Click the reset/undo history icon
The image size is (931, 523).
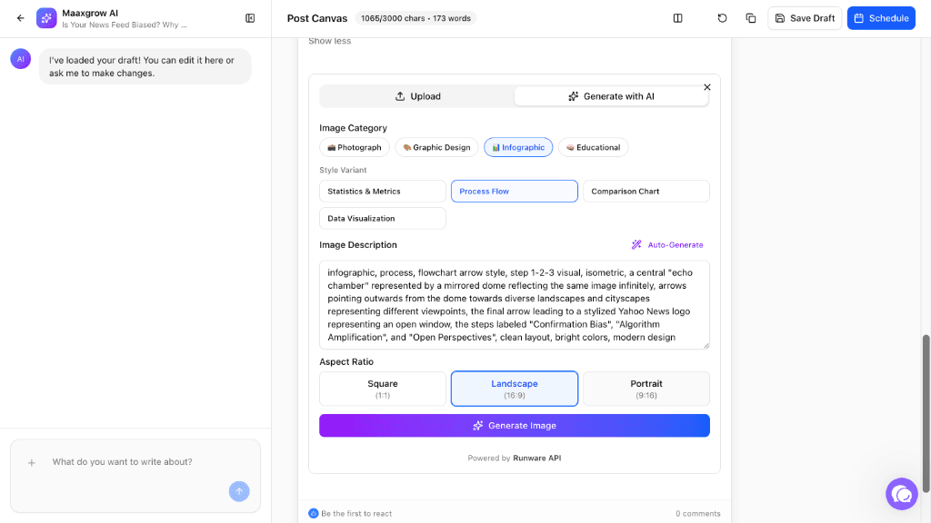point(722,18)
